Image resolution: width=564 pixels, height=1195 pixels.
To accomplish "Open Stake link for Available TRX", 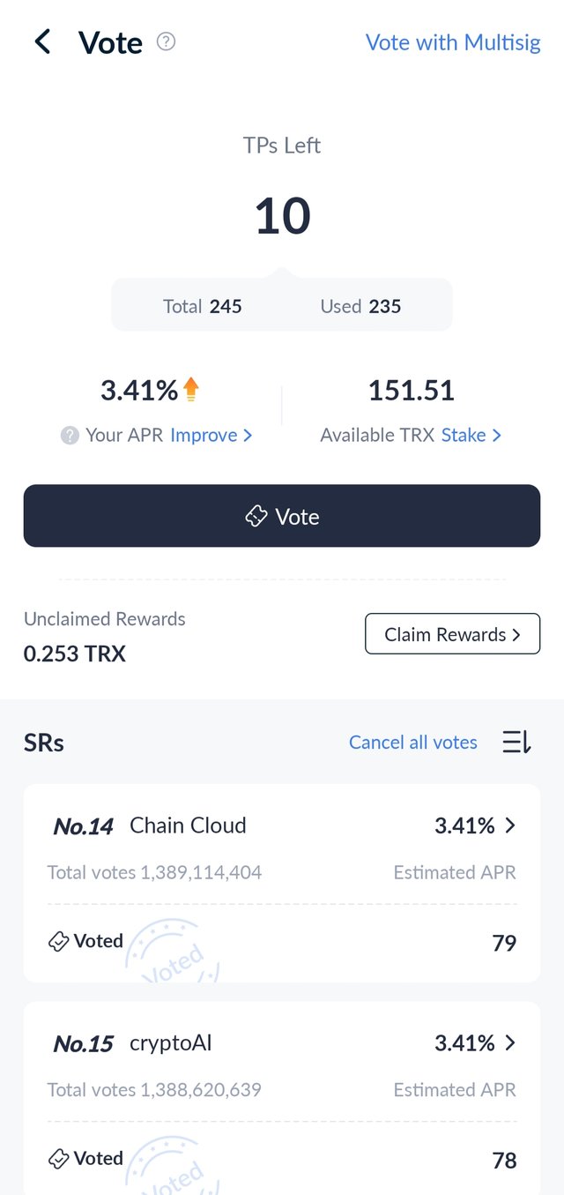I will [x=471, y=436].
